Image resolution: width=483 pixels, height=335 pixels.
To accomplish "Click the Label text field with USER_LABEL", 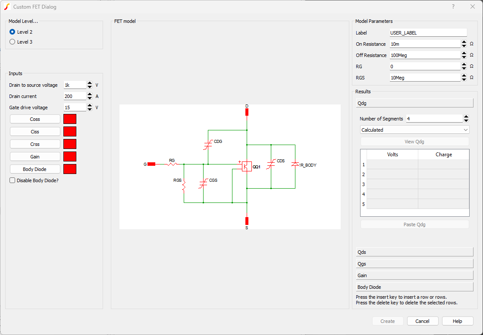I will pos(428,33).
